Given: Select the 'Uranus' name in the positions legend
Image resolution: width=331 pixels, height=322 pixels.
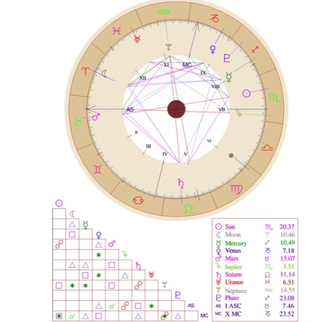Looking at the screenshot, I should (234, 282).
